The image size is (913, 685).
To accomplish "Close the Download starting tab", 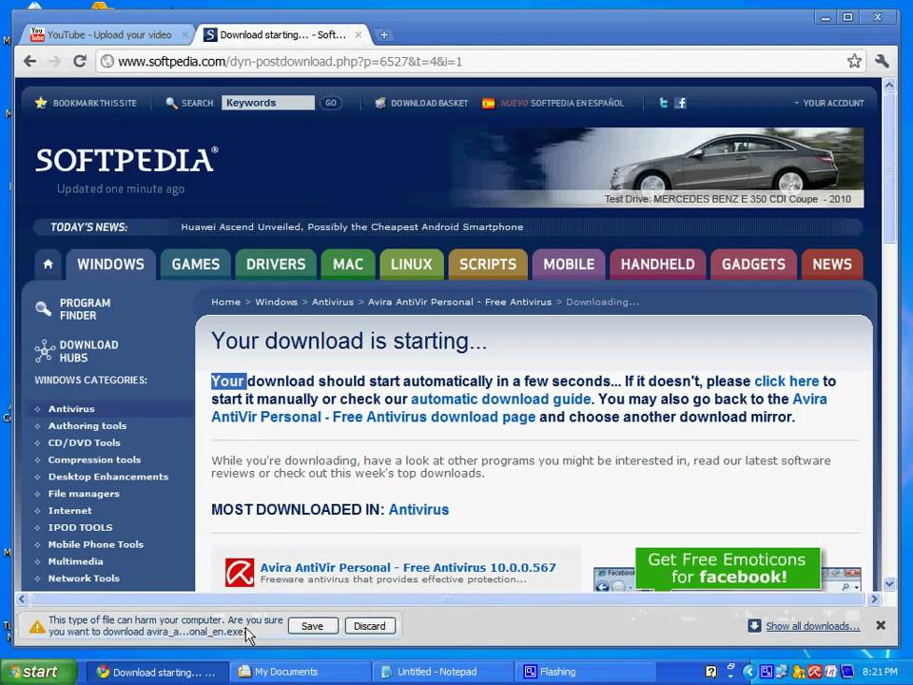I will click(359, 35).
